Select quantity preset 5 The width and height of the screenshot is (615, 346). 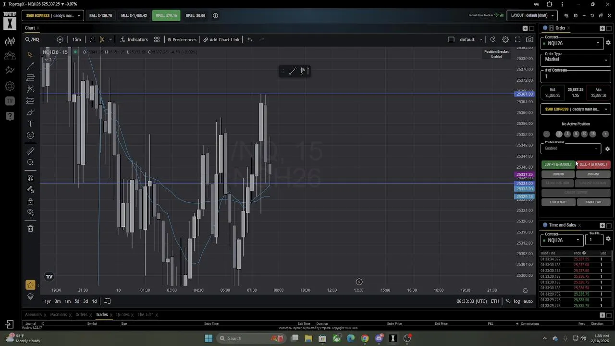576,134
